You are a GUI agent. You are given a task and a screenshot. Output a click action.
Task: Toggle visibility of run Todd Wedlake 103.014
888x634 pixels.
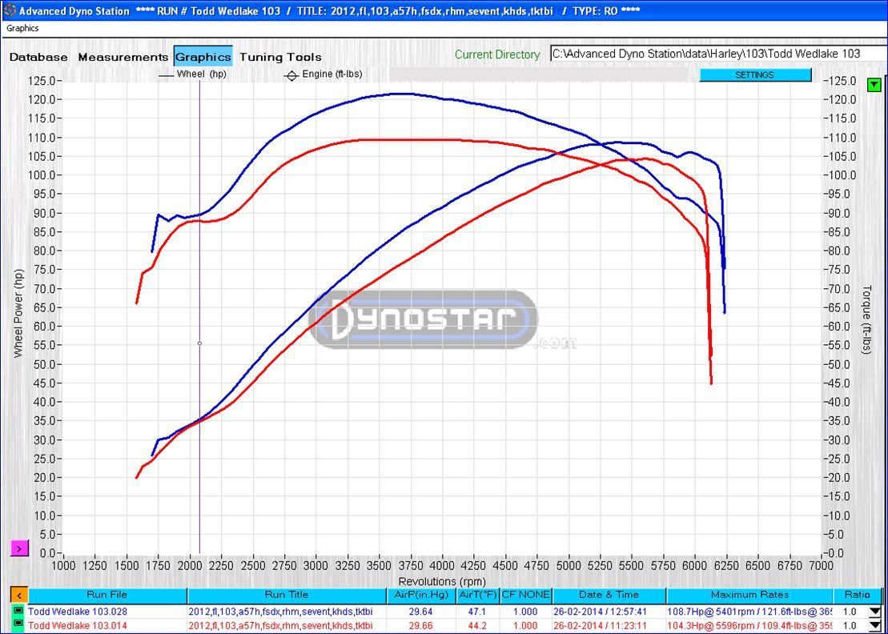coord(18,625)
